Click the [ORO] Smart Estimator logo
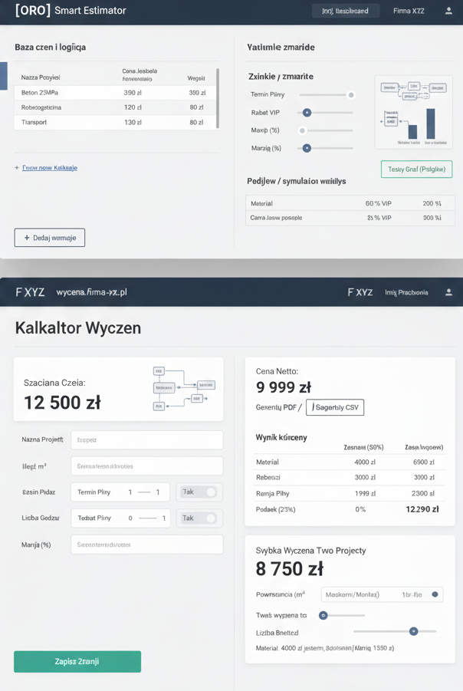 point(71,11)
